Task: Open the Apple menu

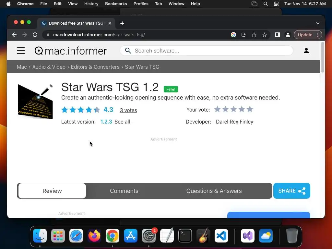Action: (8, 4)
